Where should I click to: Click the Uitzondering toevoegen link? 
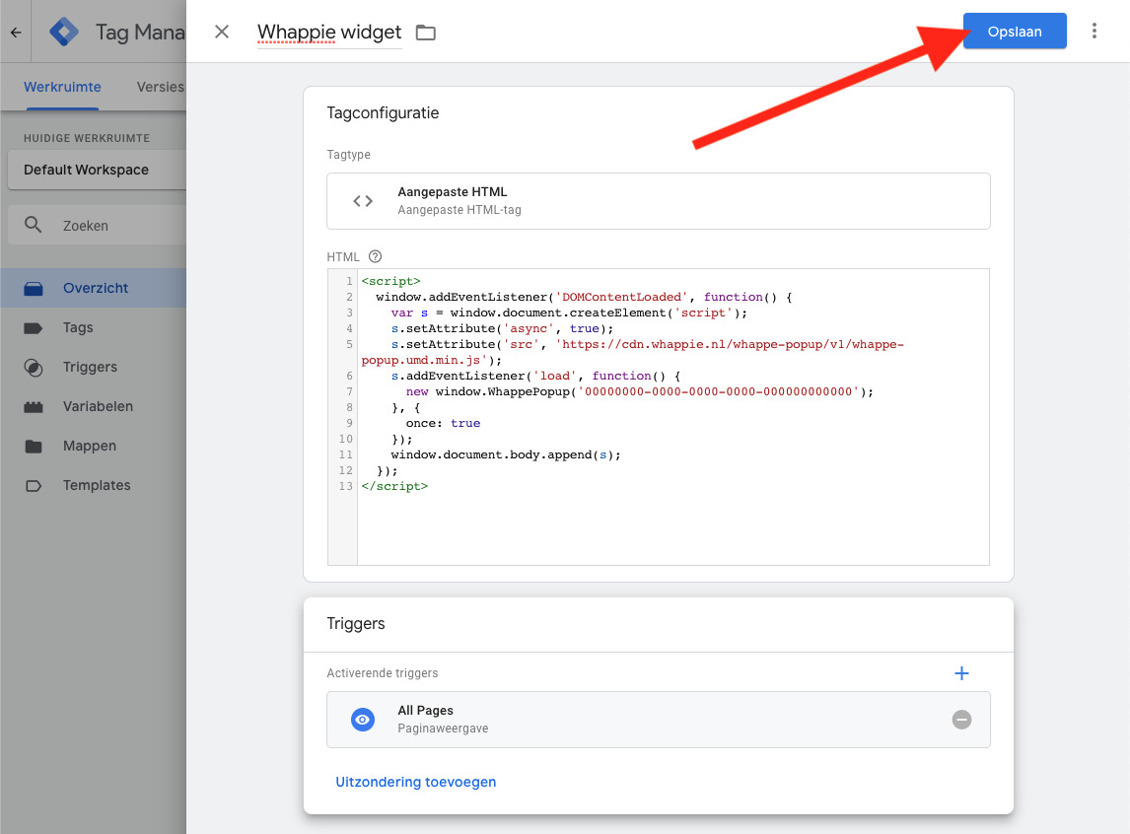415,782
